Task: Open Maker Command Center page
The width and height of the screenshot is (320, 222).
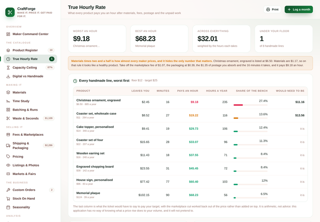Action: click(x=30, y=34)
